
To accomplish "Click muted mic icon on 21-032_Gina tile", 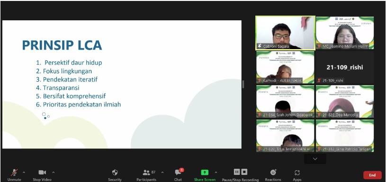I will tap(319, 149).
